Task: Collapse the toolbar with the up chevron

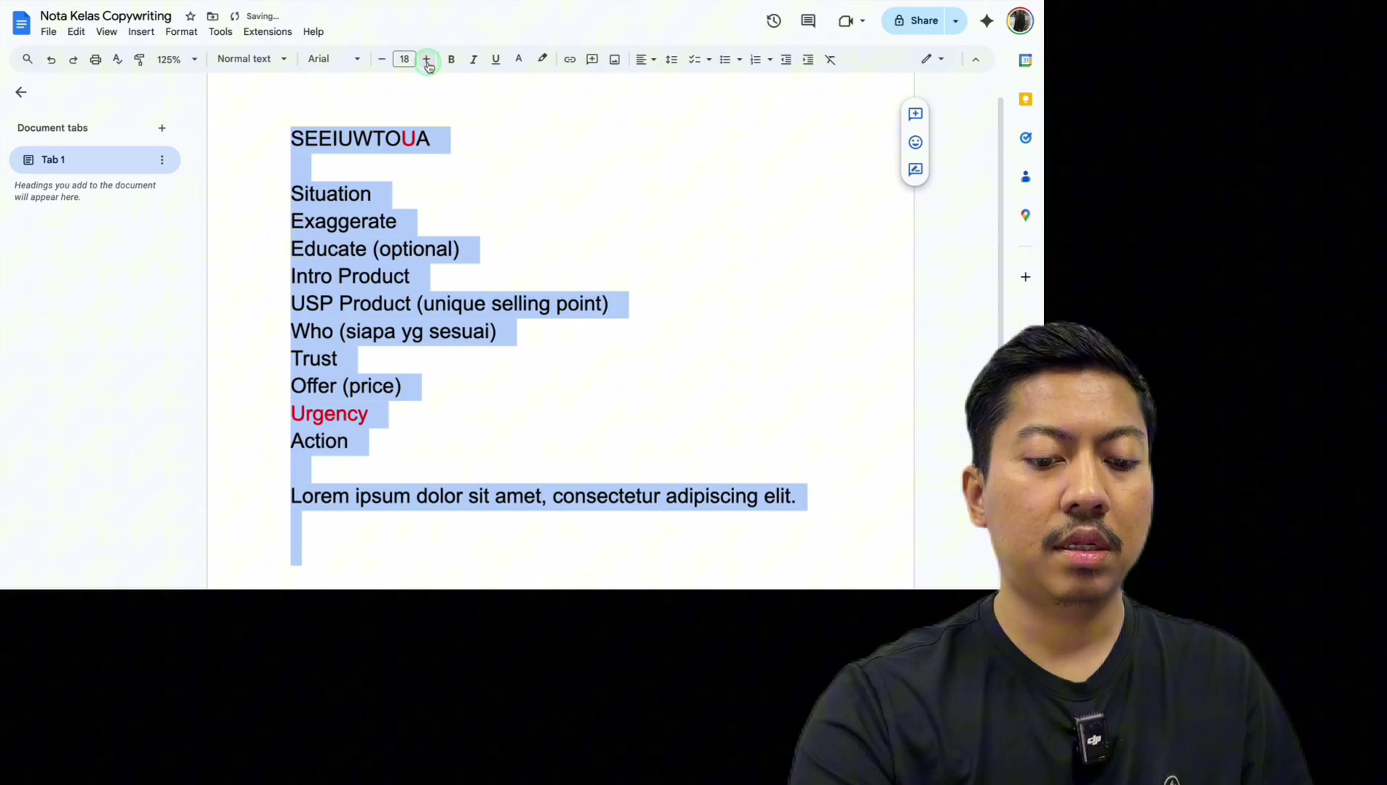Action: (976, 60)
